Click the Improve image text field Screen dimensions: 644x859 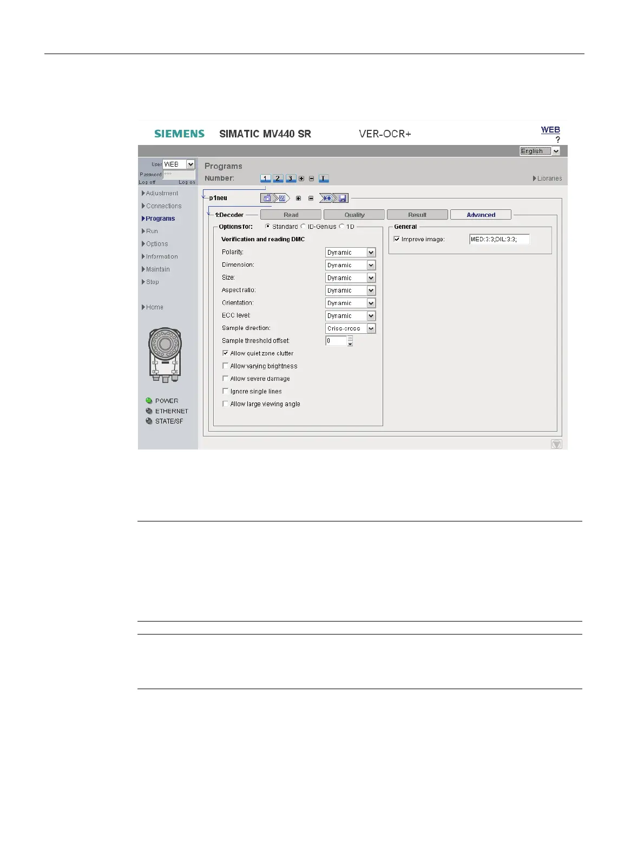(x=500, y=239)
